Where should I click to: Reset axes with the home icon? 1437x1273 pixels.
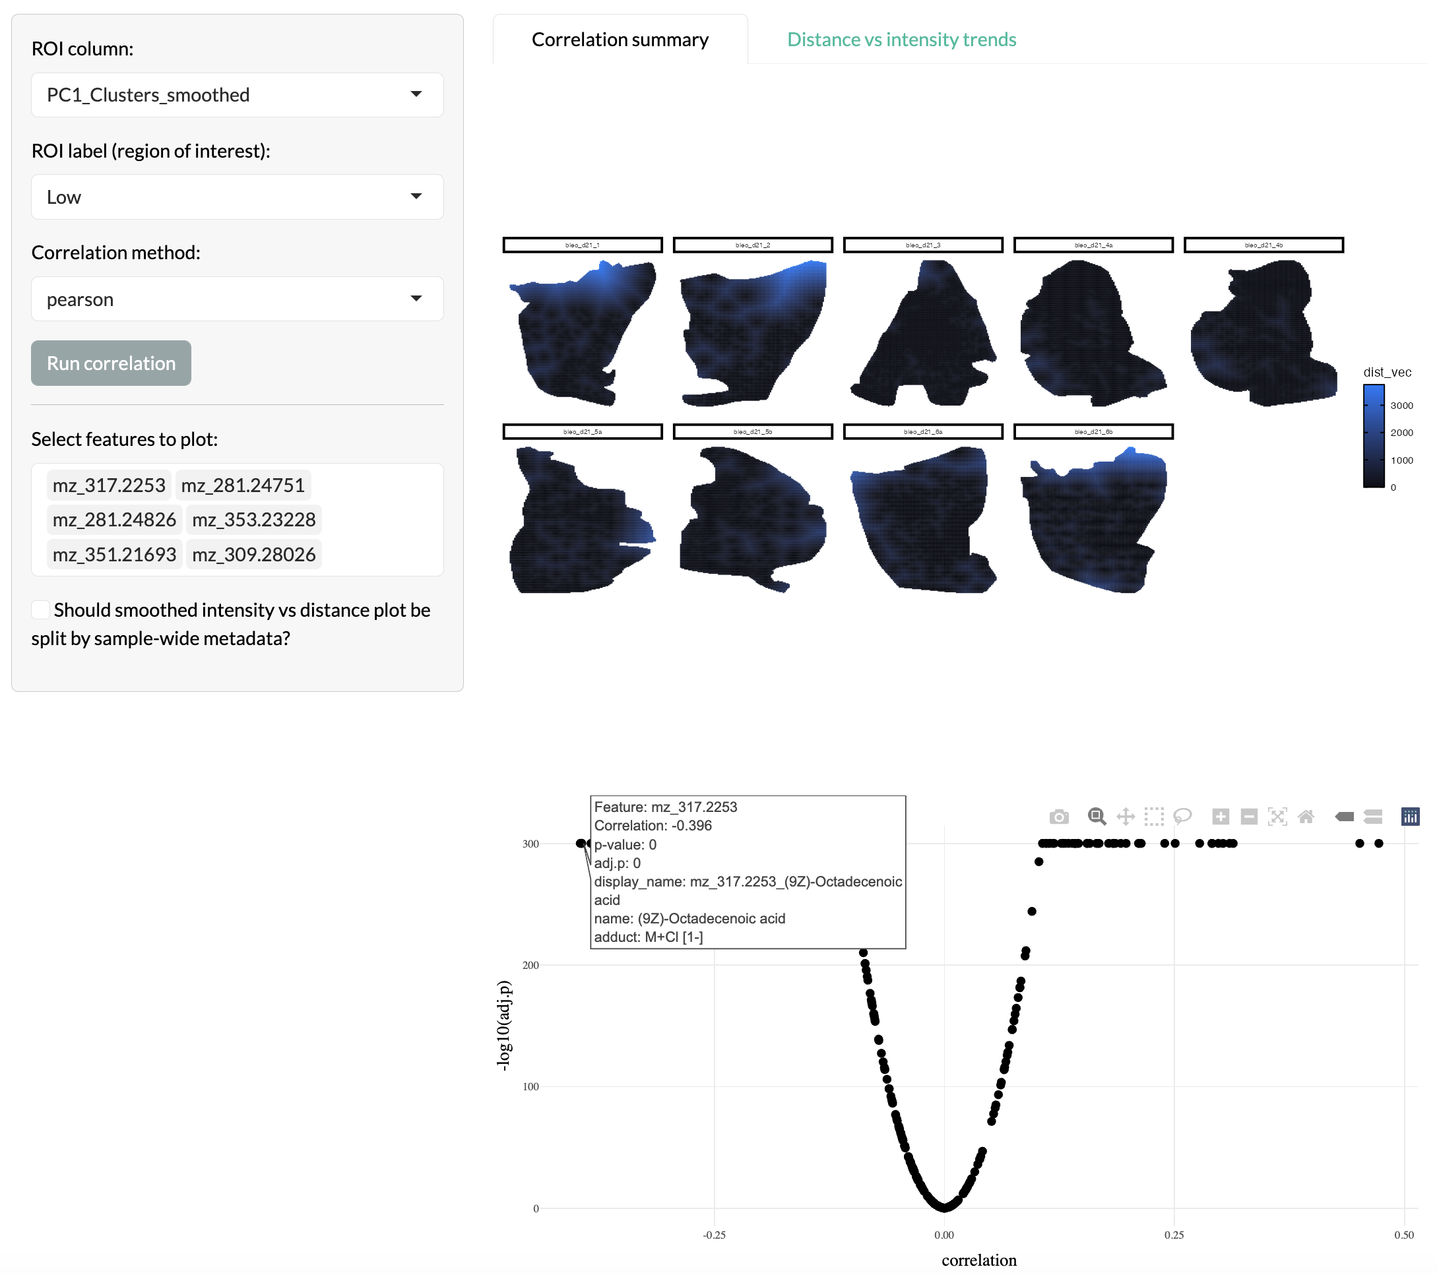coord(1306,816)
